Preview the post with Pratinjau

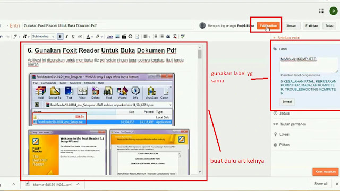click(x=311, y=25)
